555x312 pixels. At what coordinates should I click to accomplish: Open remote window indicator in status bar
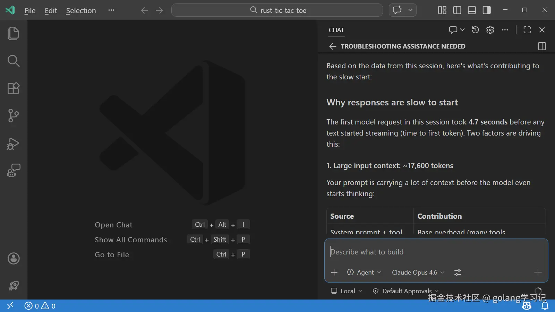pos(10,306)
